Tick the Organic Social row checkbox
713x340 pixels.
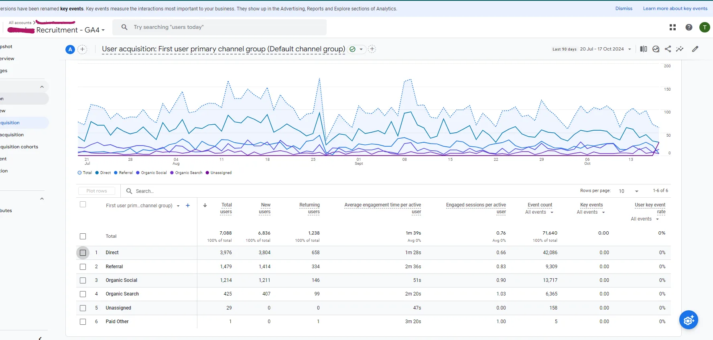point(83,280)
